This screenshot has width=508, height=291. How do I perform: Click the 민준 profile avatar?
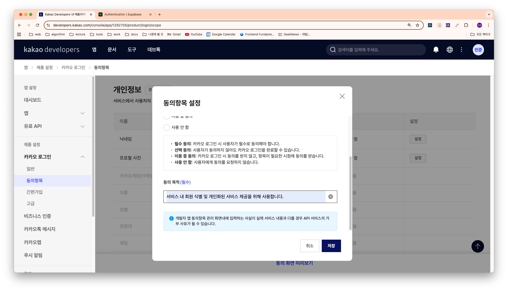(478, 50)
